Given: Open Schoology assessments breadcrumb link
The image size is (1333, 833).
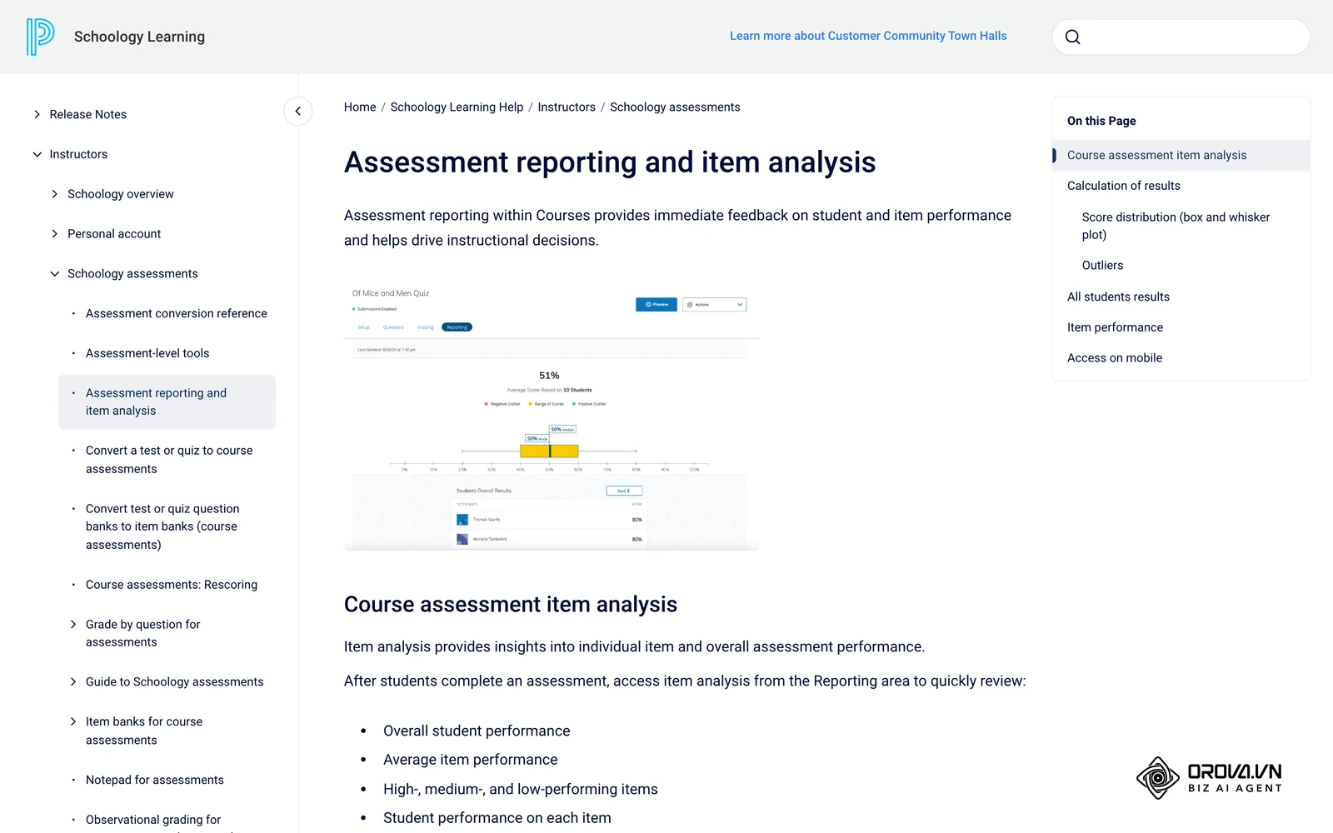Looking at the screenshot, I should (x=675, y=107).
